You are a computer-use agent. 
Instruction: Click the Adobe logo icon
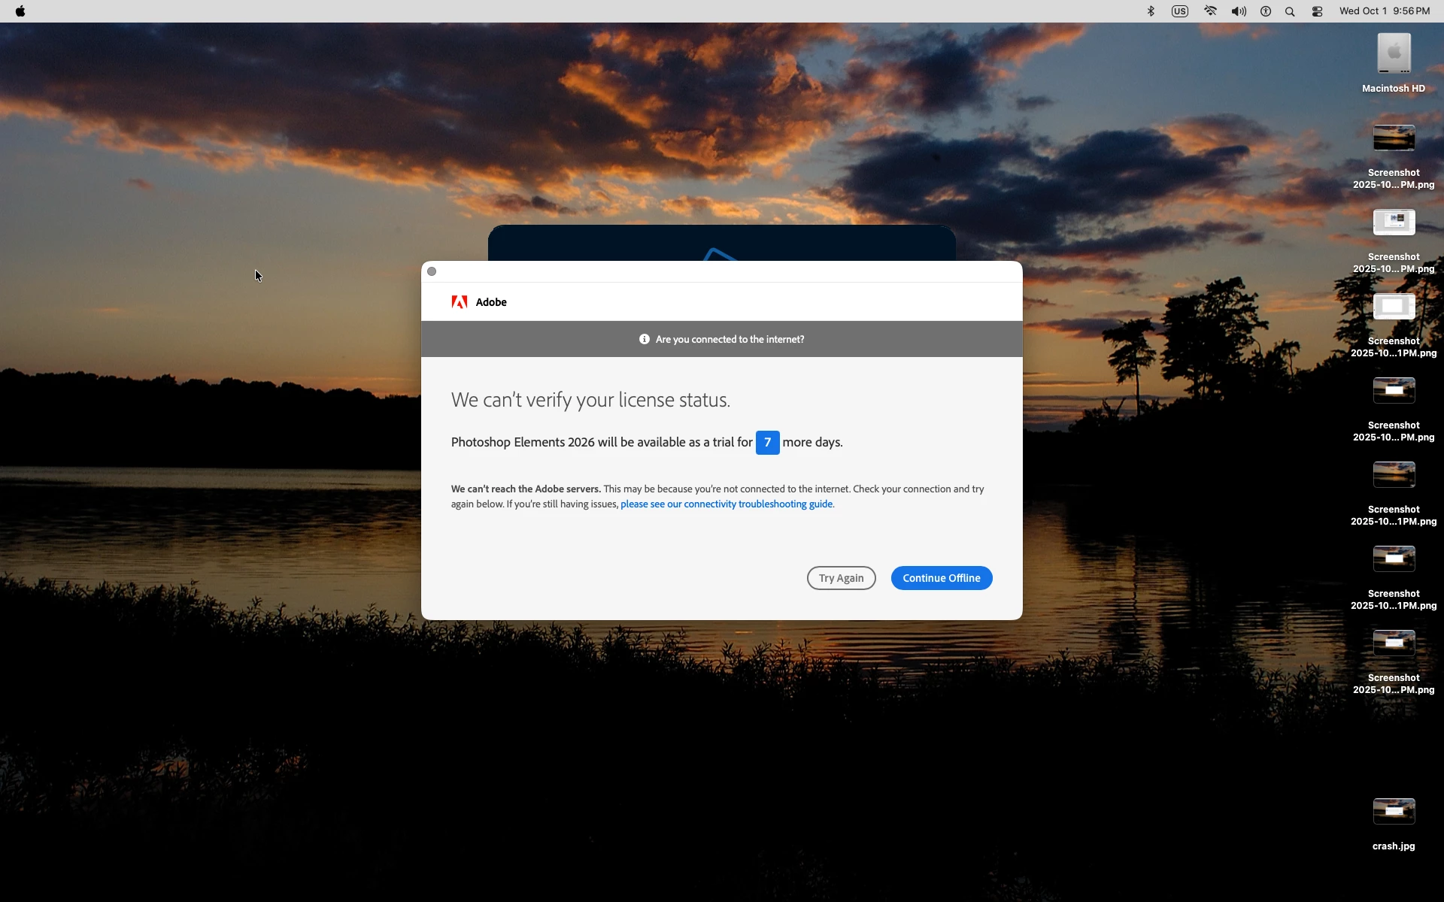(460, 302)
